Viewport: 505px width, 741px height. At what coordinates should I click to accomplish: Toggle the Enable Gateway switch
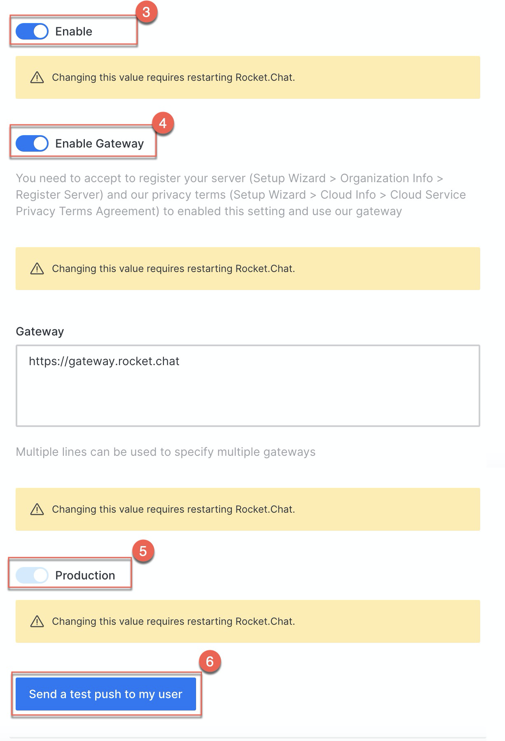[32, 143]
